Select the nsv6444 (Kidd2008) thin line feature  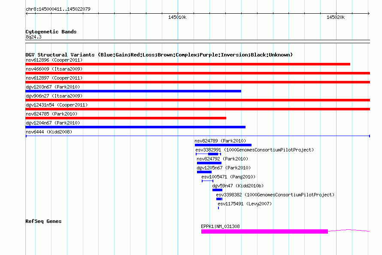point(197,136)
